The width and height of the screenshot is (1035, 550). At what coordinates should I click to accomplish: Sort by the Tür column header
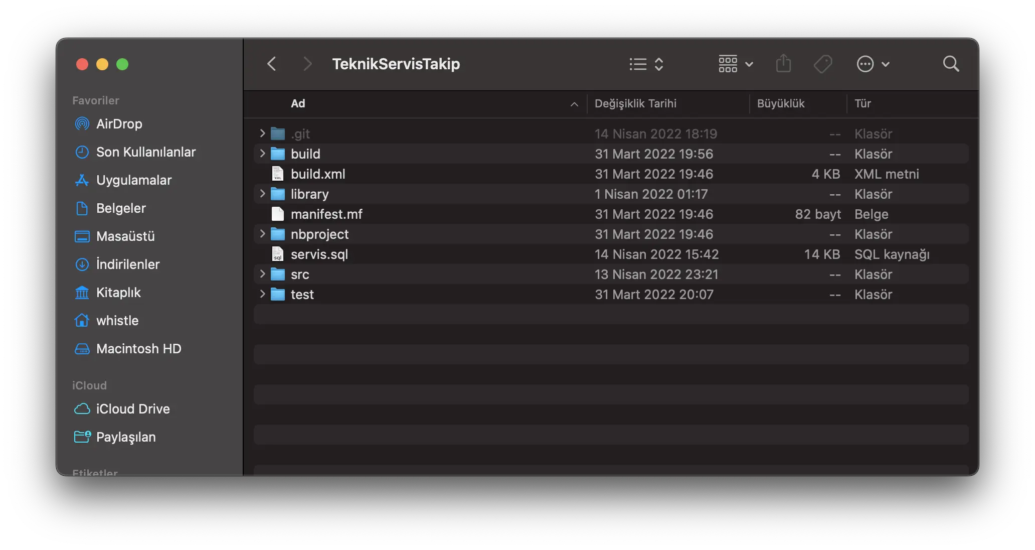click(912, 104)
